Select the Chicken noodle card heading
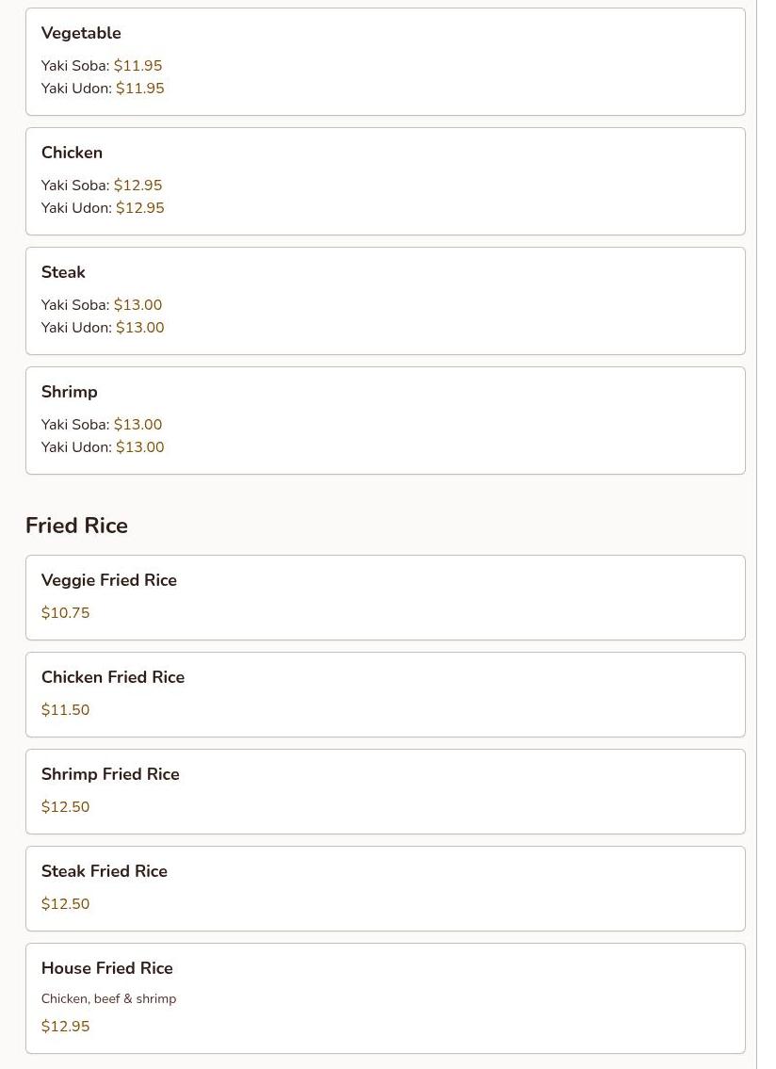The image size is (776, 1069). 72,152
